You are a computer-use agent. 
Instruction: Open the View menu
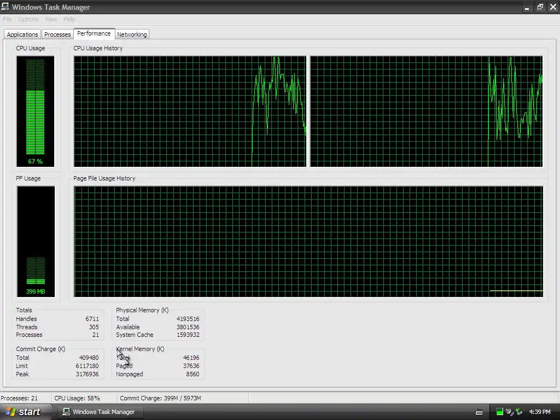[x=51, y=19]
